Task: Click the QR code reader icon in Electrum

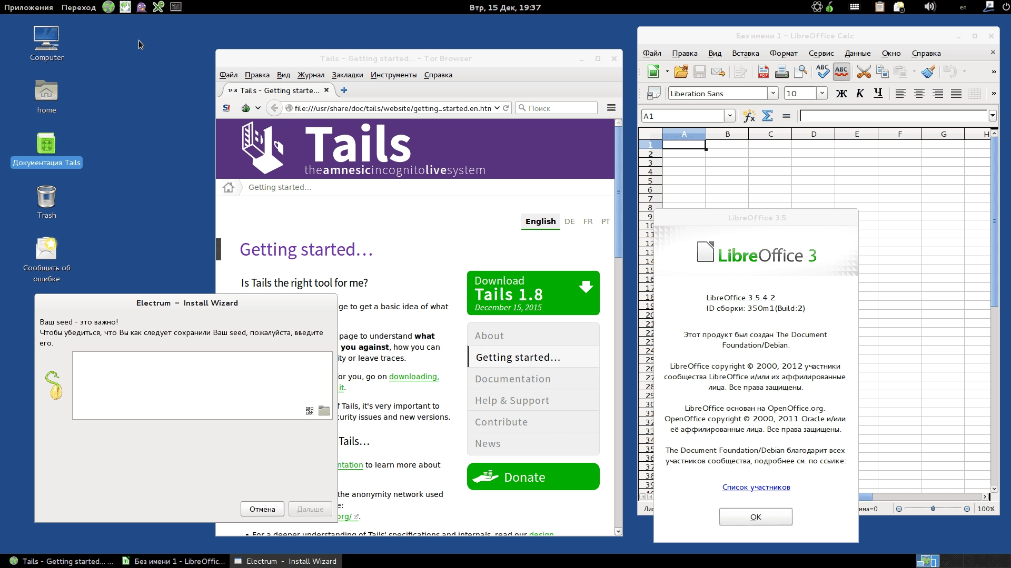Action: click(310, 411)
